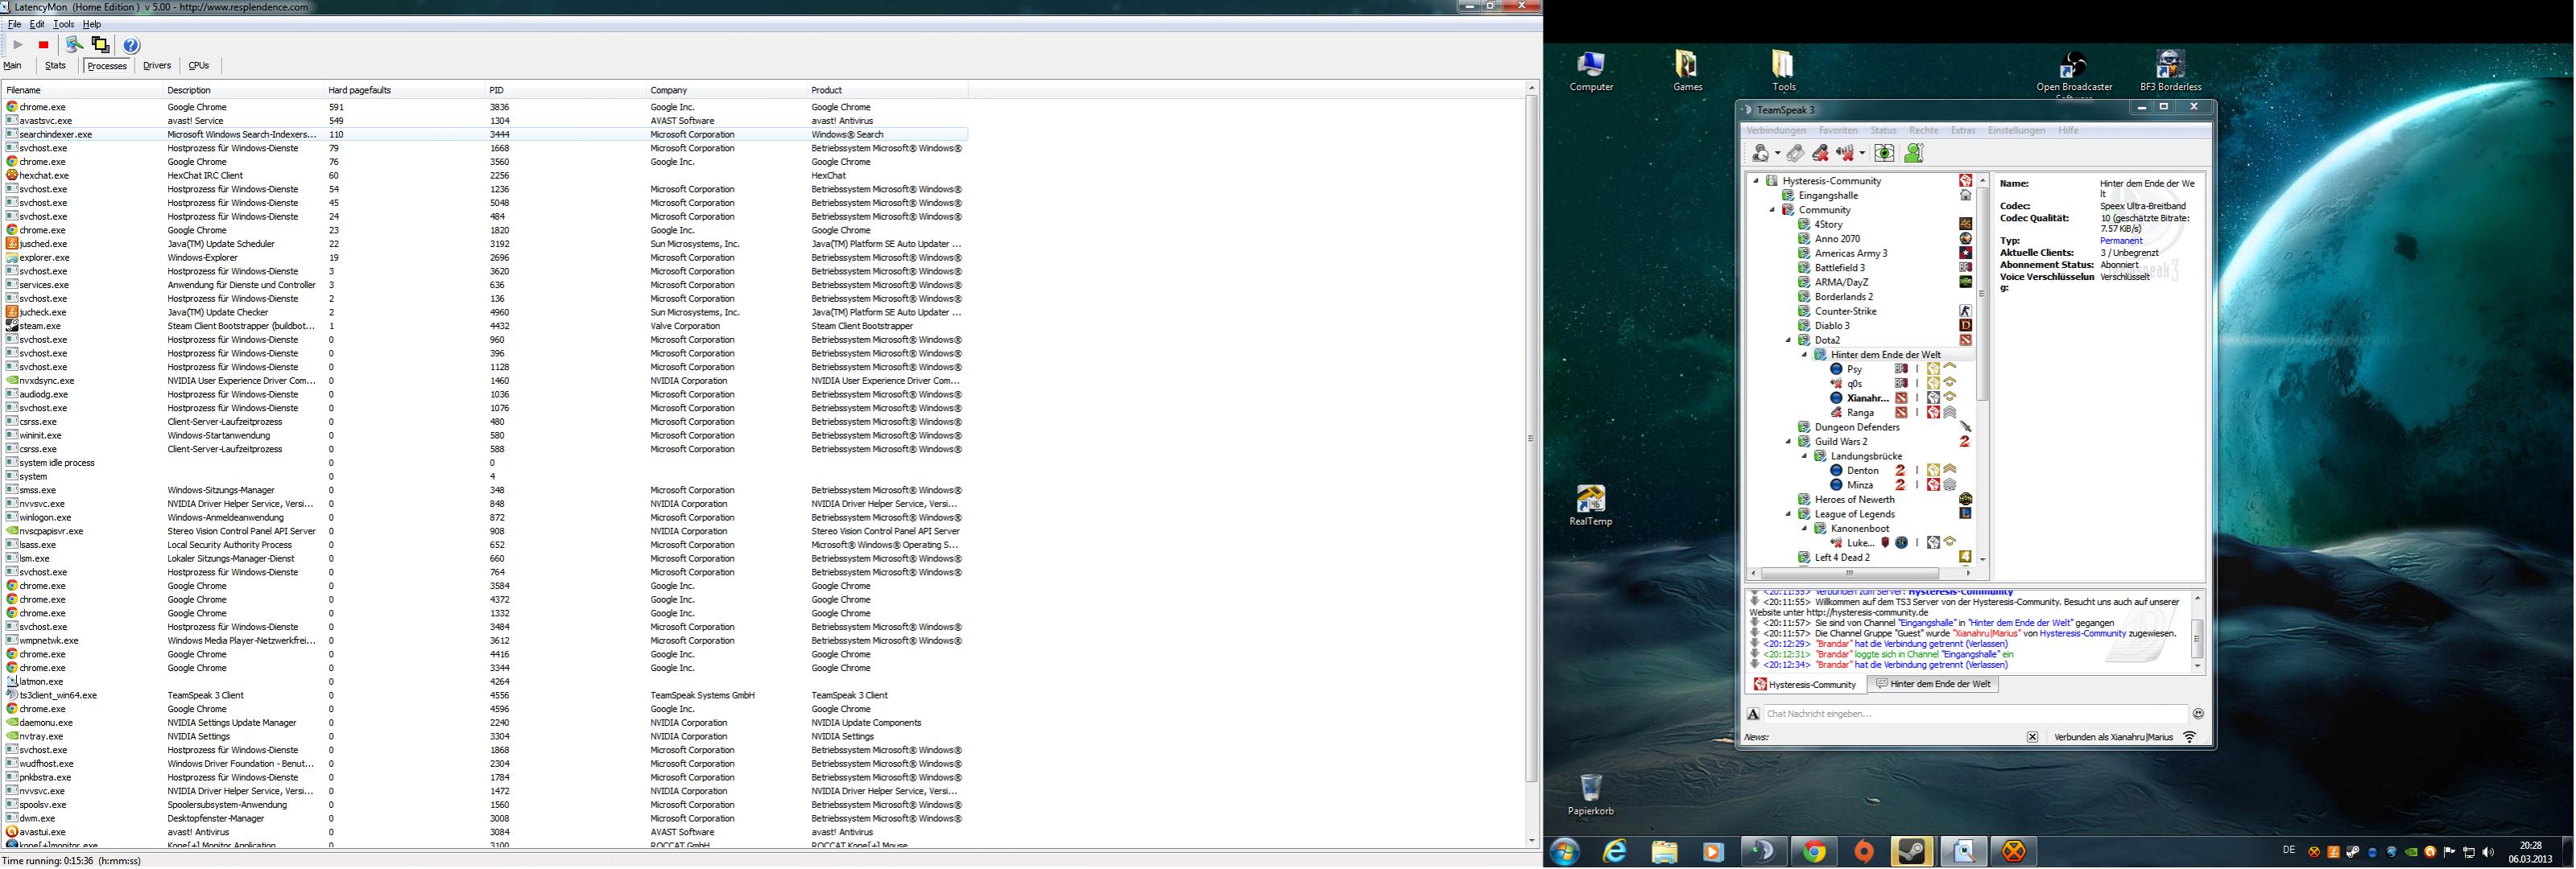This screenshot has width=2576, height=869.
Task: Click TeamSpeak mute speakers toolbar icon
Action: 1844,153
